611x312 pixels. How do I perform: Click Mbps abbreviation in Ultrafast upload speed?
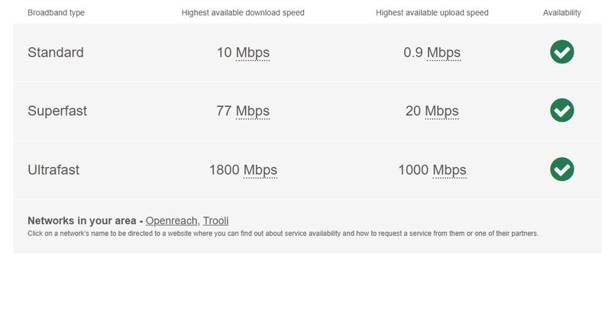pos(449,170)
